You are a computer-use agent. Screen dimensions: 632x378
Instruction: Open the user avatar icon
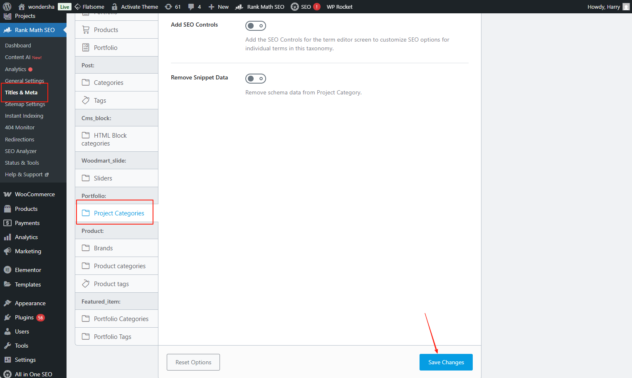(x=626, y=7)
